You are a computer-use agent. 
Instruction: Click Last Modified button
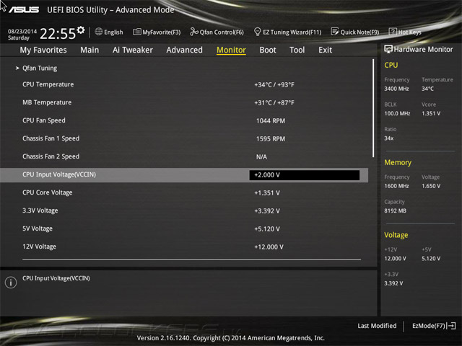pyautogui.click(x=377, y=326)
